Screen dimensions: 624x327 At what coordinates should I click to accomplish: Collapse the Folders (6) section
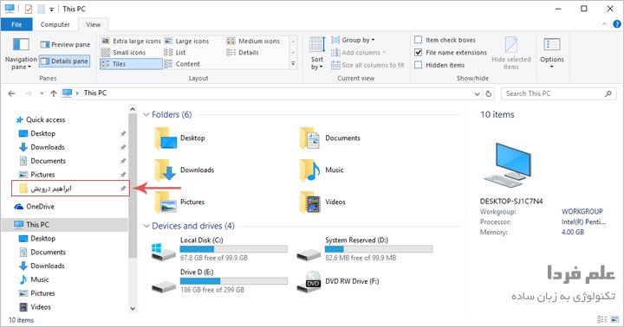146,114
